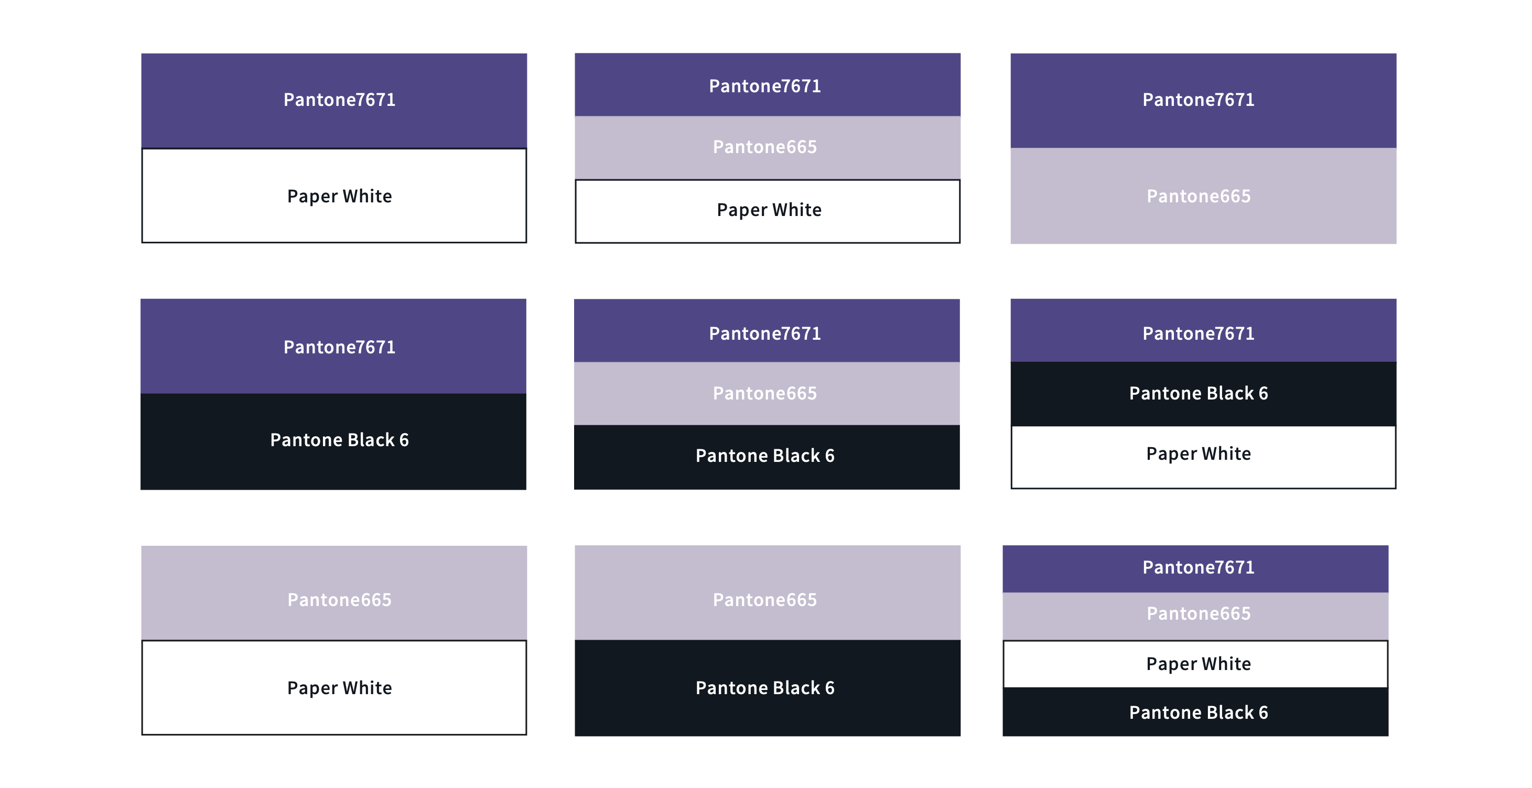The height and width of the screenshot is (788, 1532).
Task: Click Pantone7671 in the bottom-right four-color palette
Action: (x=1195, y=568)
